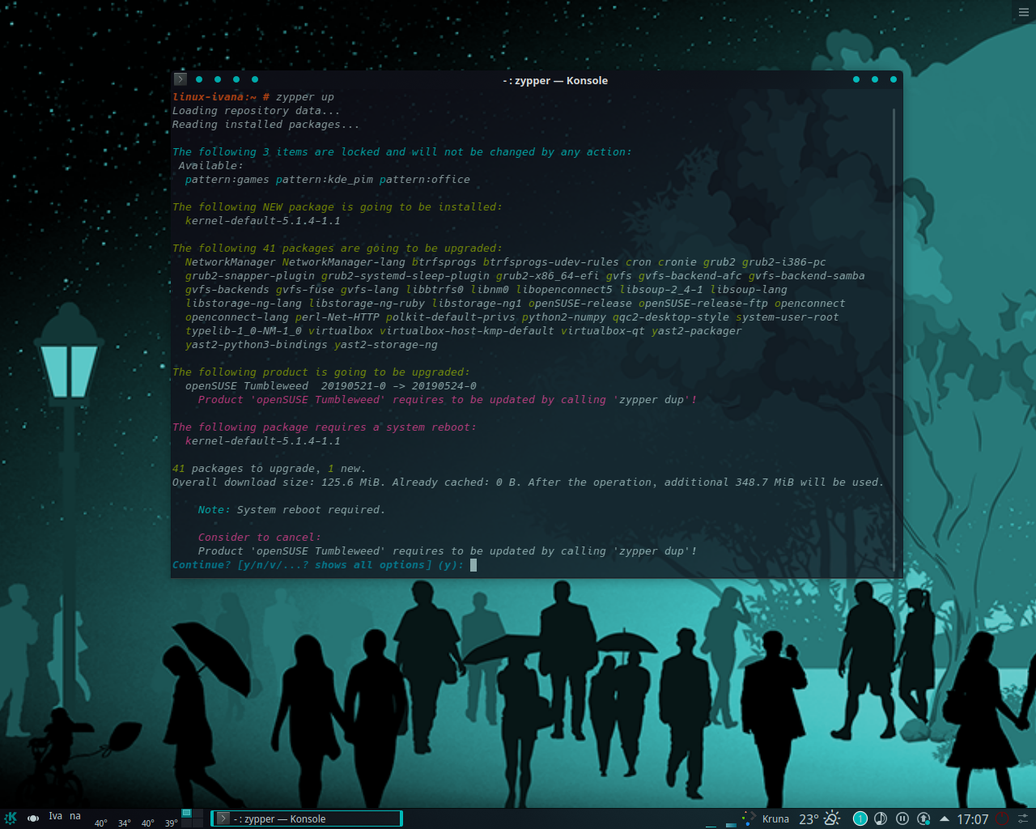Open the KDE application launcher
This screenshot has width=1036, height=829.
click(11, 818)
